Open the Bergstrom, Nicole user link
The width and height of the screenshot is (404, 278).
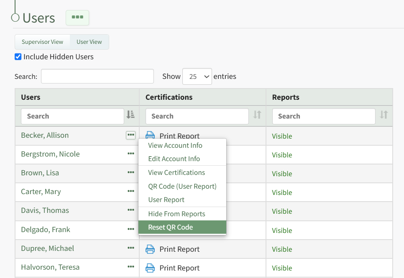pos(50,154)
